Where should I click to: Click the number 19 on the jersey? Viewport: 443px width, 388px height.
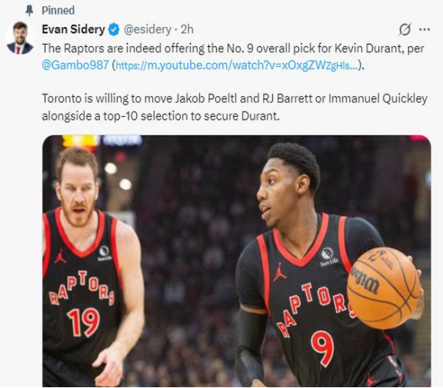(x=83, y=322)
